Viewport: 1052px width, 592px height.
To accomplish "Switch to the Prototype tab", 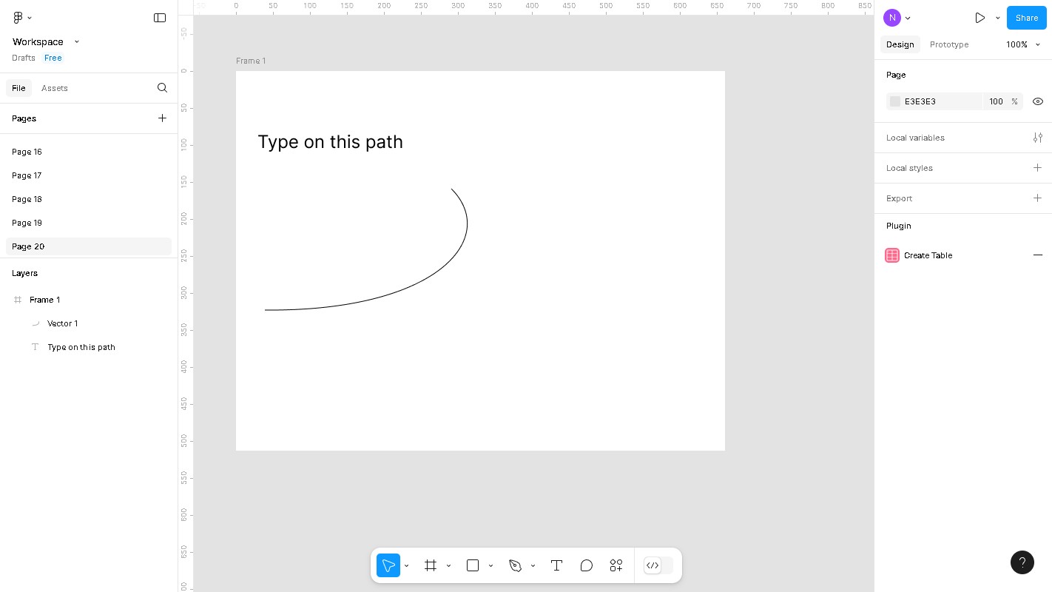I will 949,44.
